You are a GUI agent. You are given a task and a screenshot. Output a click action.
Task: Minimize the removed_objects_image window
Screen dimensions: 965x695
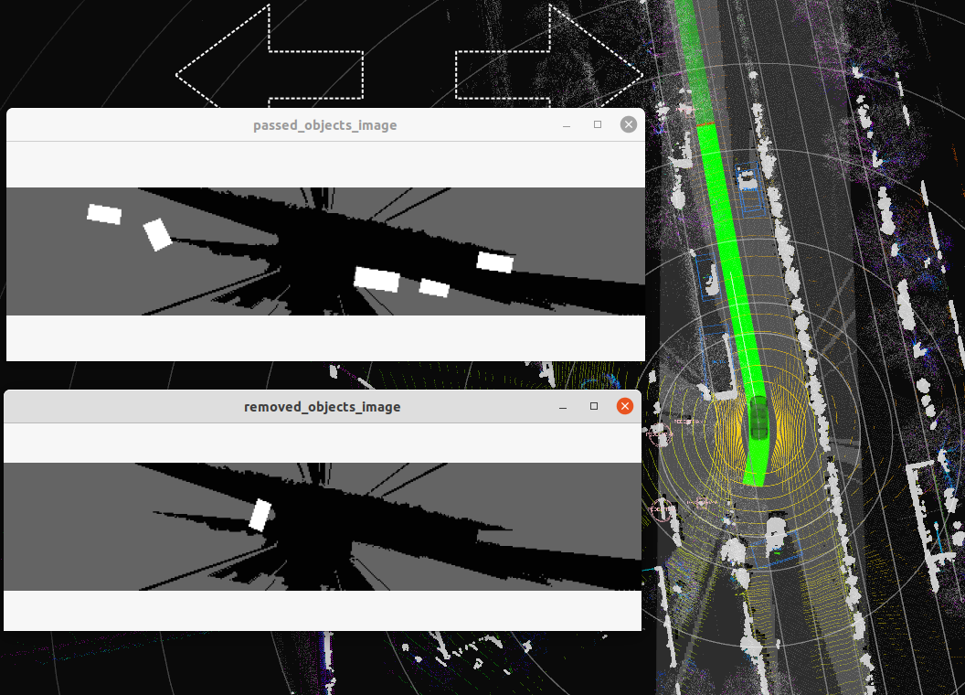tap(565, 406)
